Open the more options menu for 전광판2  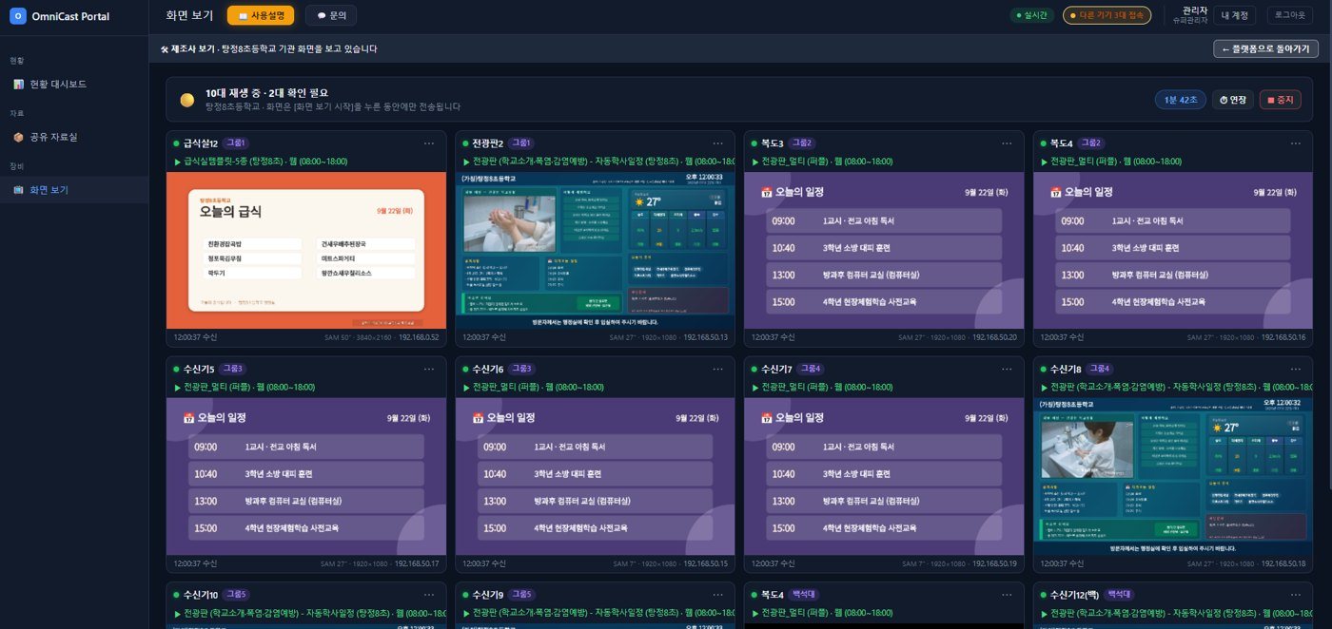718,143
